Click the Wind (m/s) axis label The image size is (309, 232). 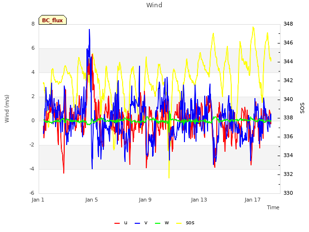point(7,109)
